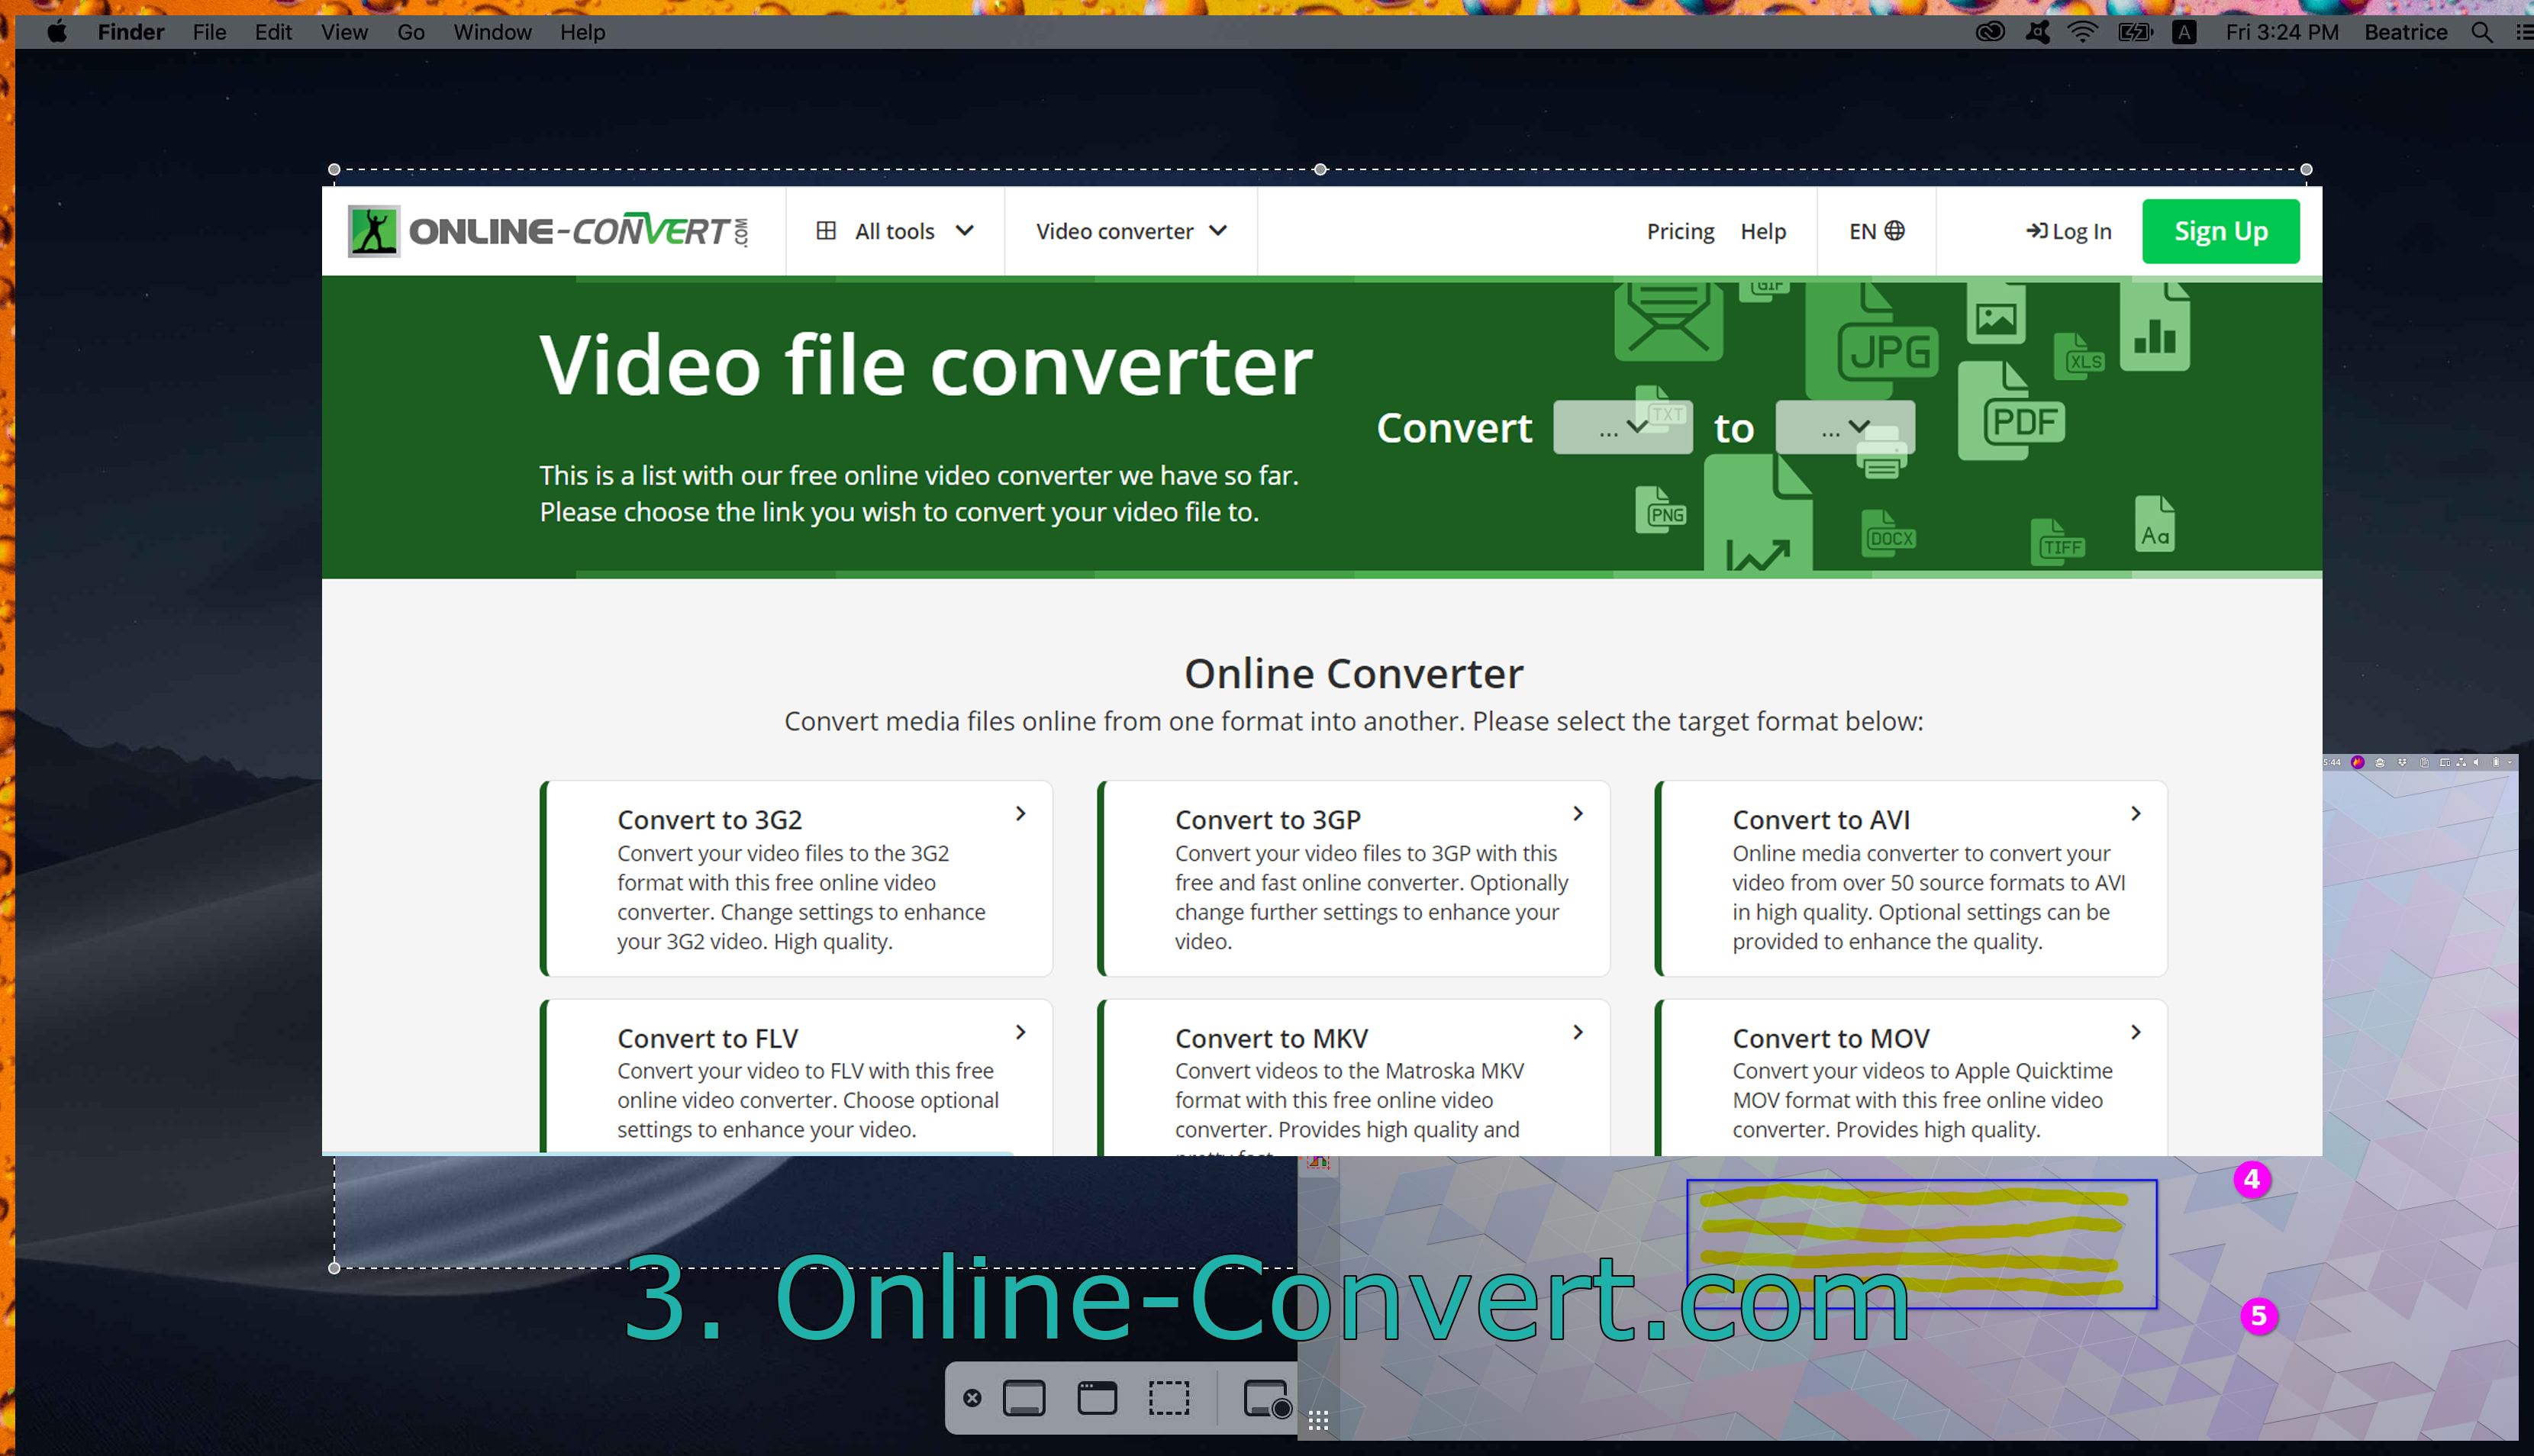Open the target format dropdown after 'to'
2534x1456 pixels.
point(1845,427)
